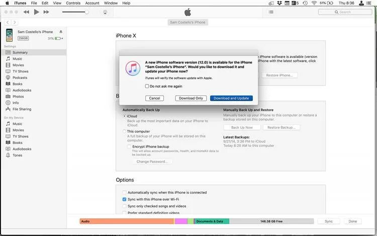Screen dimensions: 377x236
Task: Click Cancel in the update dialog
Action: click(x=154, y=98)
